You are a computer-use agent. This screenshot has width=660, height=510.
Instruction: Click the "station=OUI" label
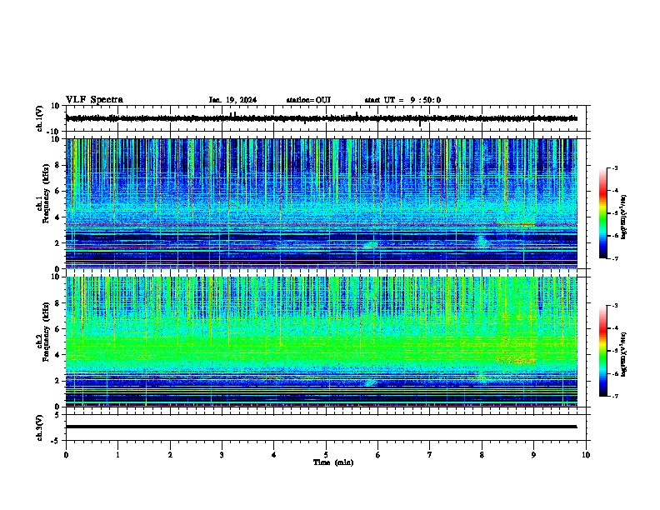(x=308, y=100)
